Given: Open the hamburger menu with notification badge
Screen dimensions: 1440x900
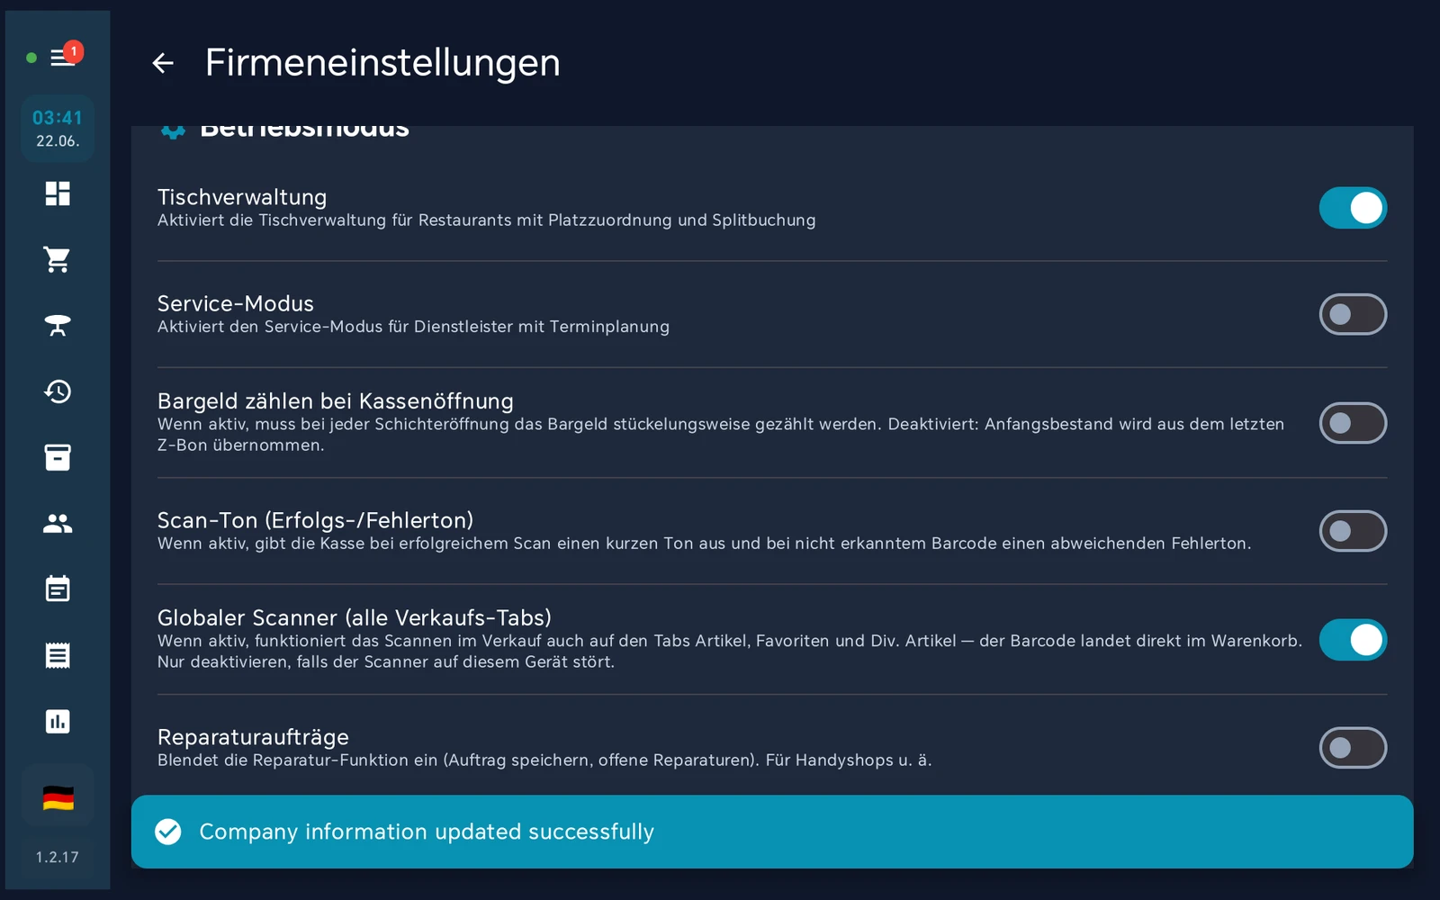Looking at the screenshot, I should click(x=63, y=57).
